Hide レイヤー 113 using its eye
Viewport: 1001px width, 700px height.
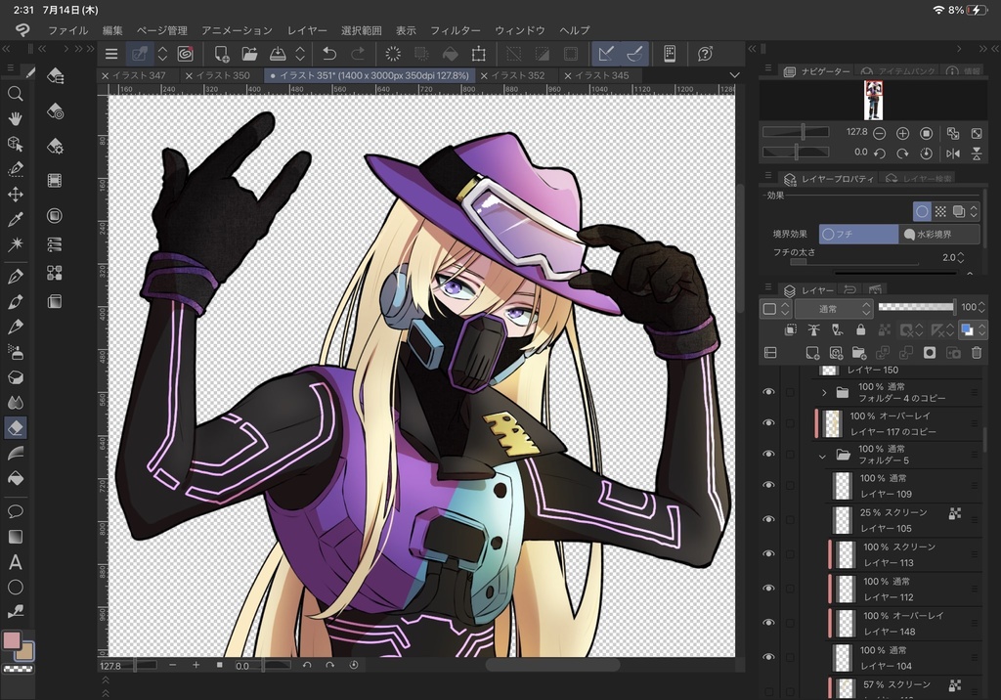(x=768, y=554)
